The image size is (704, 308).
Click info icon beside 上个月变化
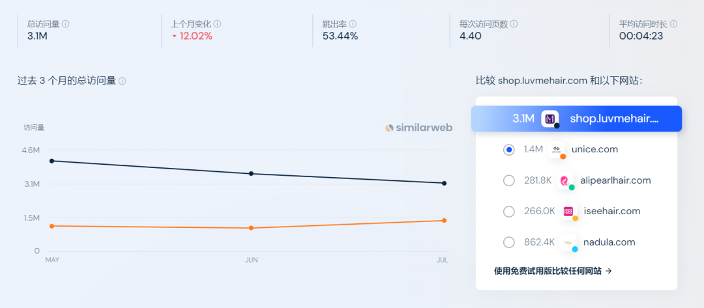217,24
